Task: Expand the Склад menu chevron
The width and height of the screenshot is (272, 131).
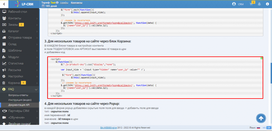Action: (x=37, y=44)
